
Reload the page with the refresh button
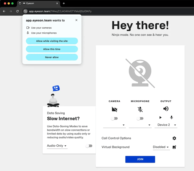(17, 11)
